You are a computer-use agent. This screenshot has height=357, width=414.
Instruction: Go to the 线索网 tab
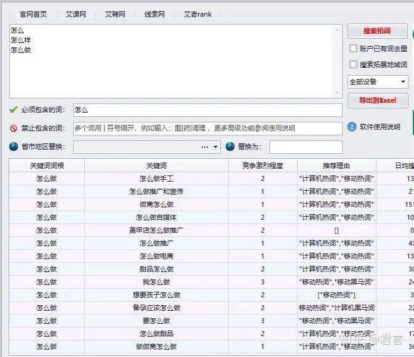coord(154,14)
